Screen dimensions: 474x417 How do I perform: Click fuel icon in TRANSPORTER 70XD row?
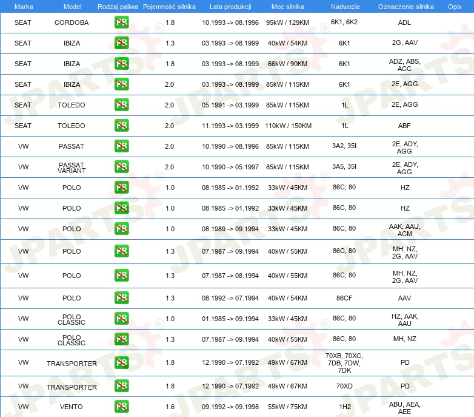[121, 386]
